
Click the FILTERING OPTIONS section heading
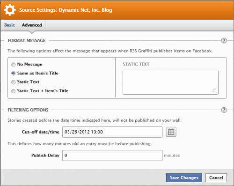[28, 110]
